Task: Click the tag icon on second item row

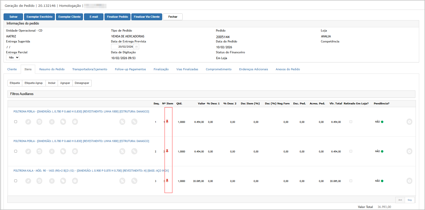Action: [63, 151]
